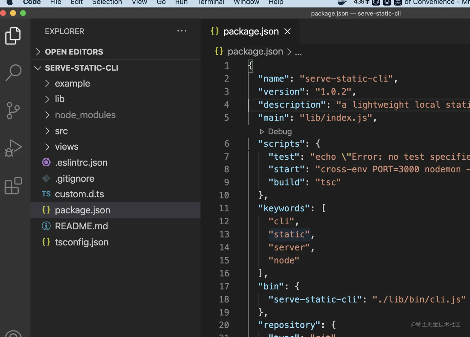Screen dimensions: 470x337
Task: Open the Explorer view in the activity bar
Action: coord(13,36)
